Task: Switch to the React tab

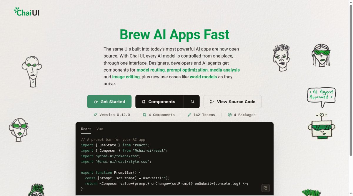Action: pyautogui.click(x=86, y=129)
